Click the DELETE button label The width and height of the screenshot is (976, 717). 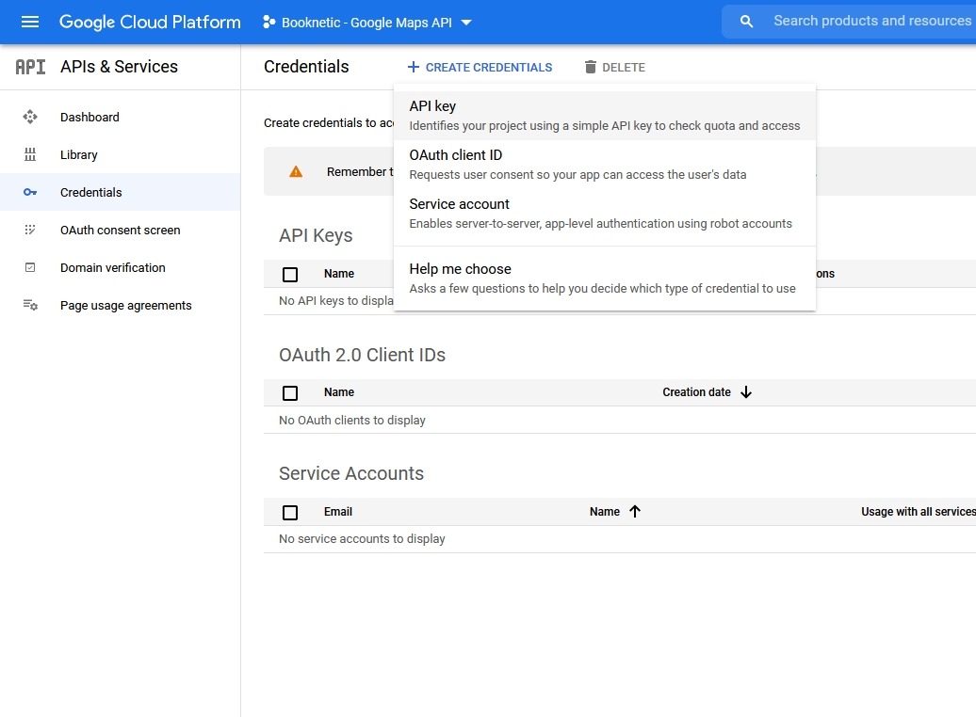623,67
